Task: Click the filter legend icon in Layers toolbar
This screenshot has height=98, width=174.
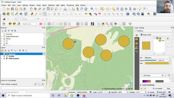Action: tap(12, 51)
